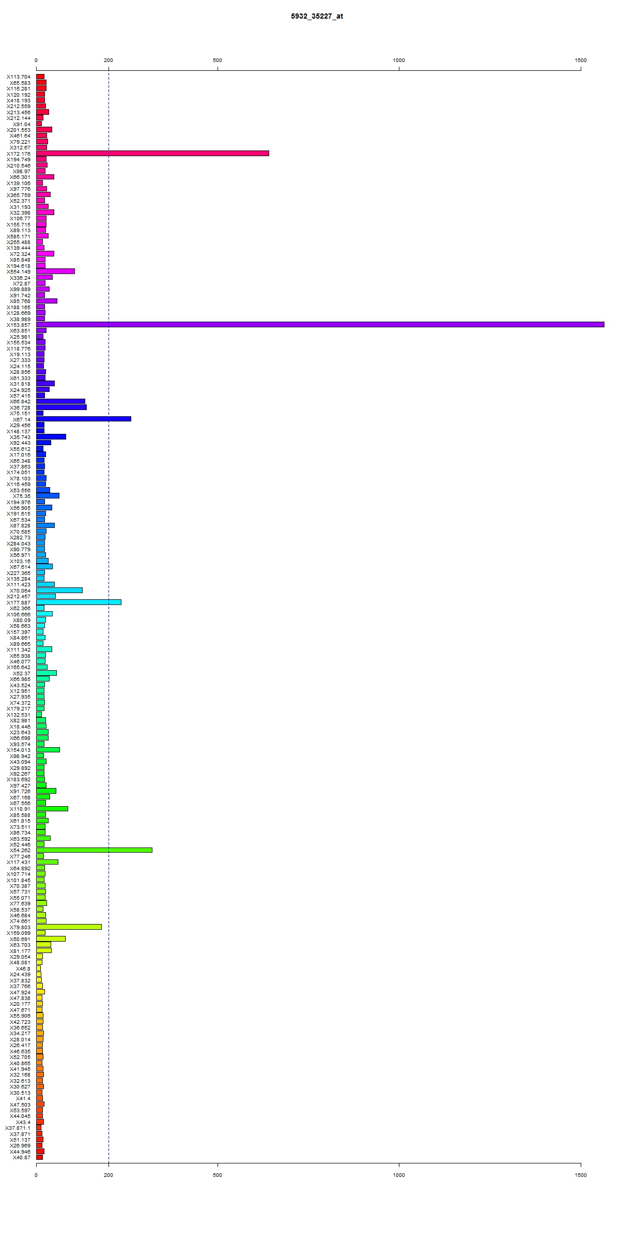Image resolution: width=620 pixels, height=1241 pixels.
Task: Click the row label X418.193
Action: (19, 100)
